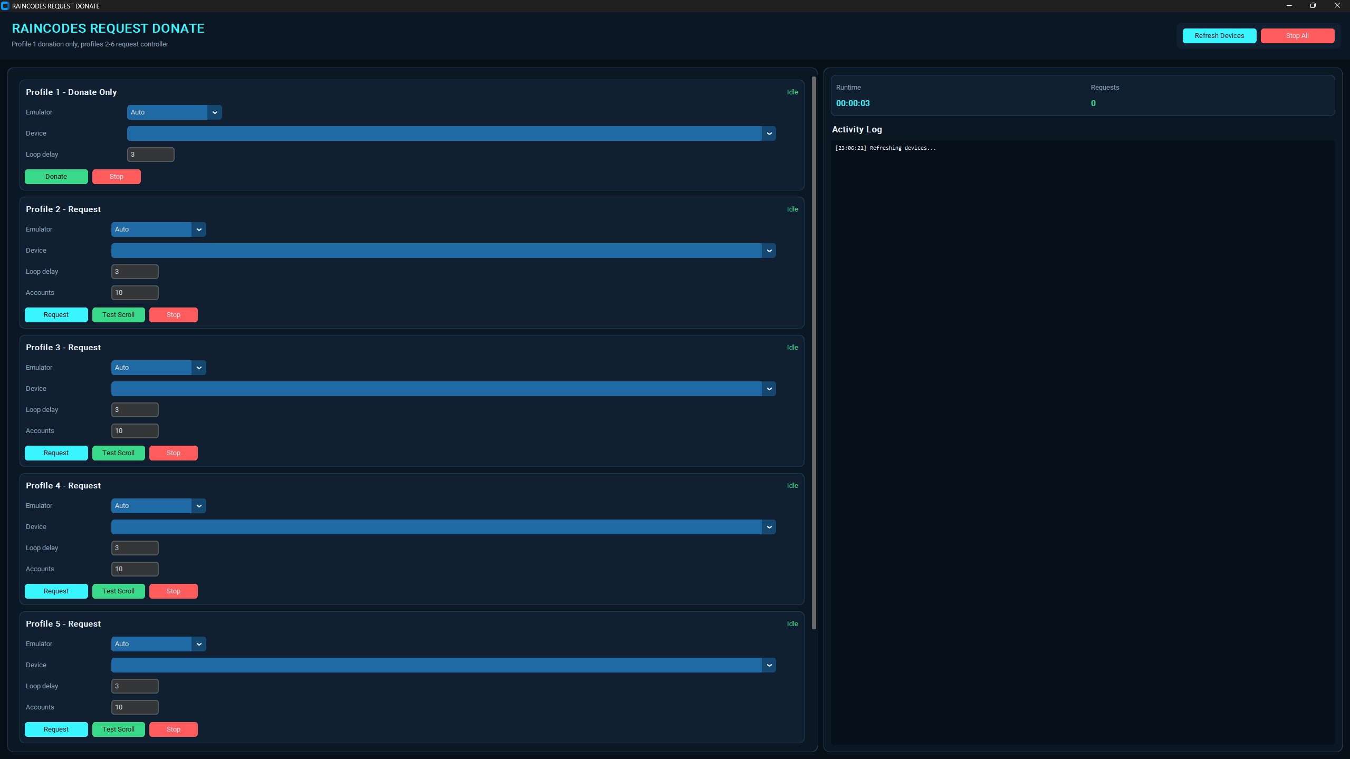Image resolution: width=1350 pixels, height=759 pixels.
Task: Minimize the RAINCODES window
Action: point(1289,6)
